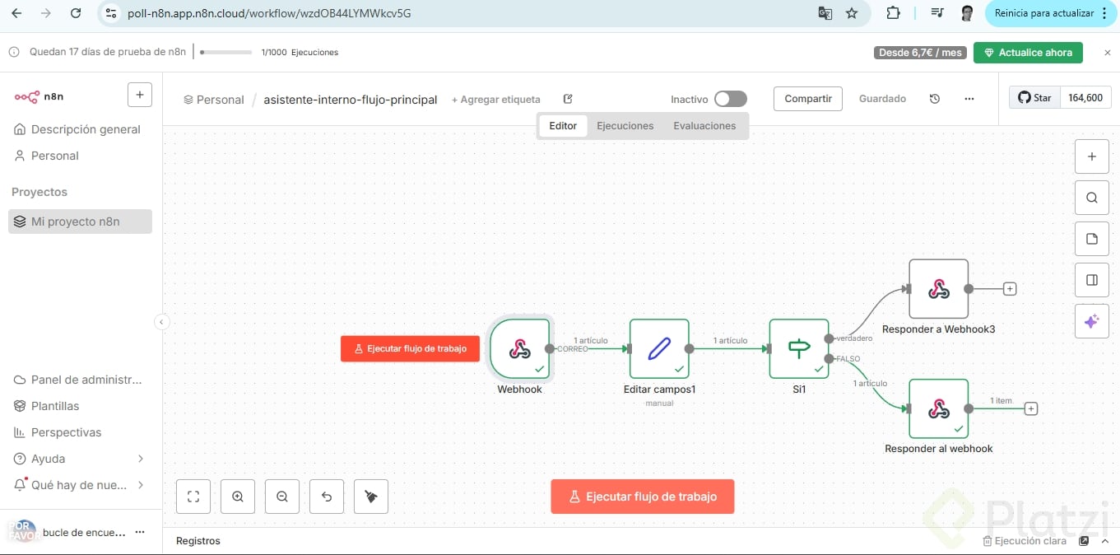This screenshot has width=1120, height=555.
Task: Select the Webhook trigger node
Action: pos(519,349)
